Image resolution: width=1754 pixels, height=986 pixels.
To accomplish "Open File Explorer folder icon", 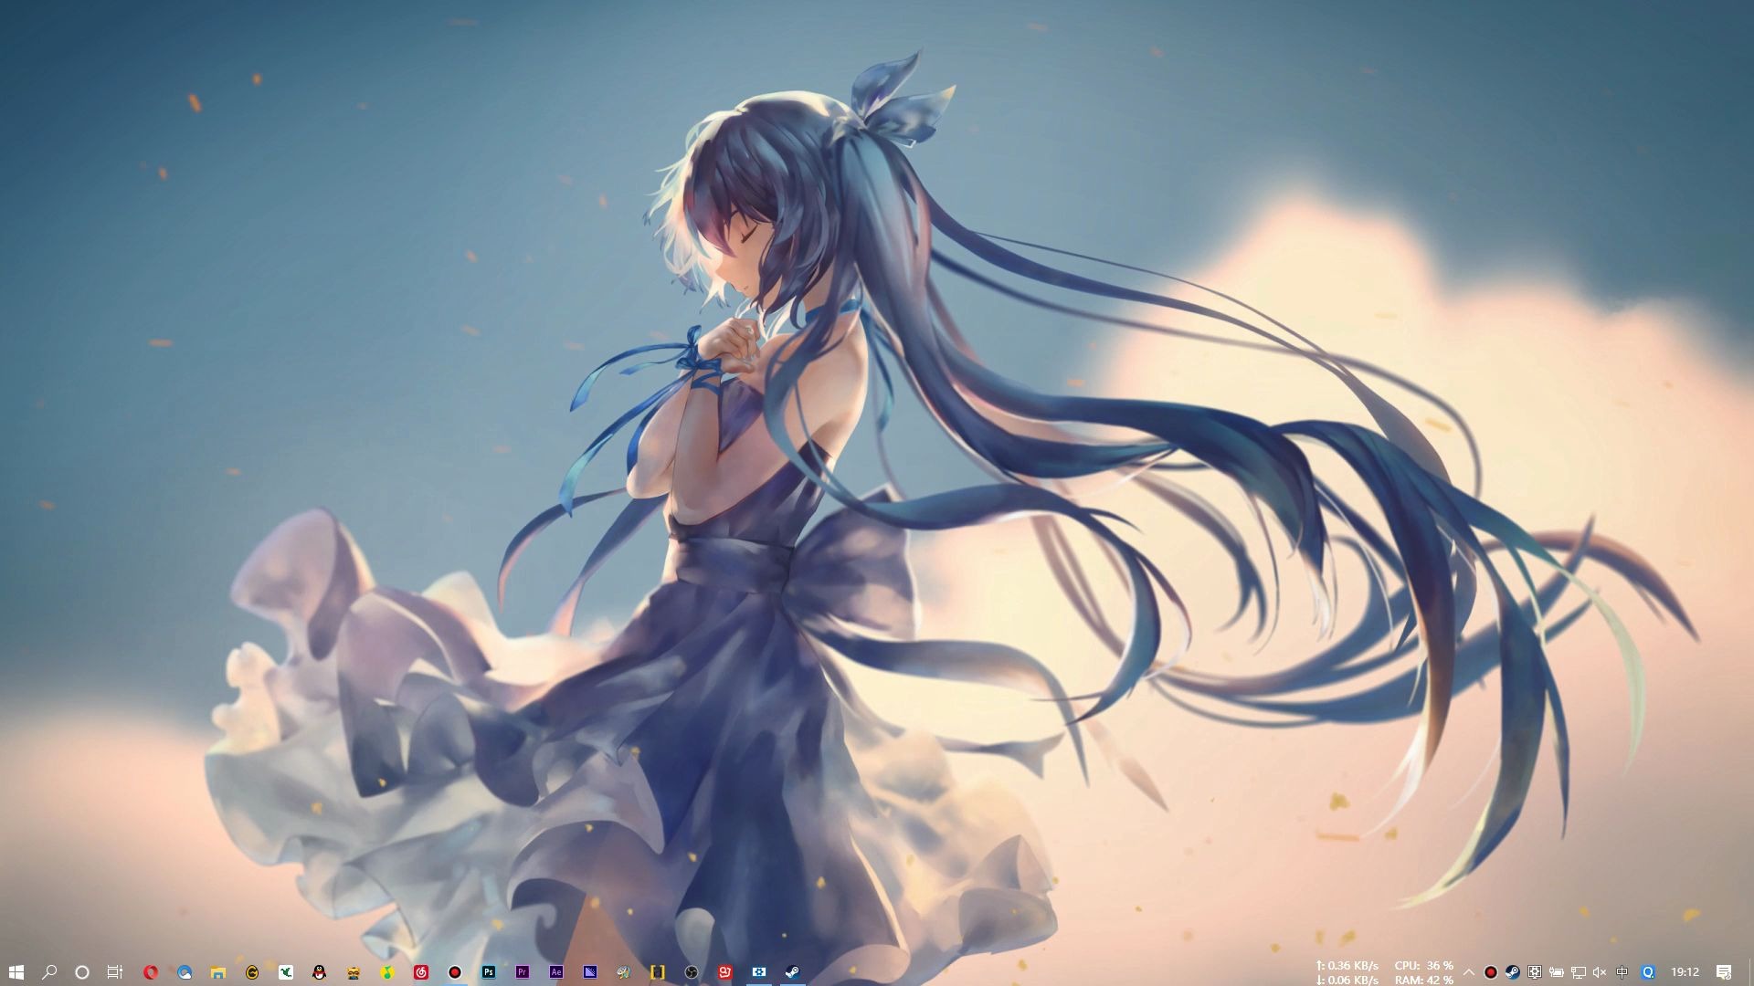I will (217, 972).
